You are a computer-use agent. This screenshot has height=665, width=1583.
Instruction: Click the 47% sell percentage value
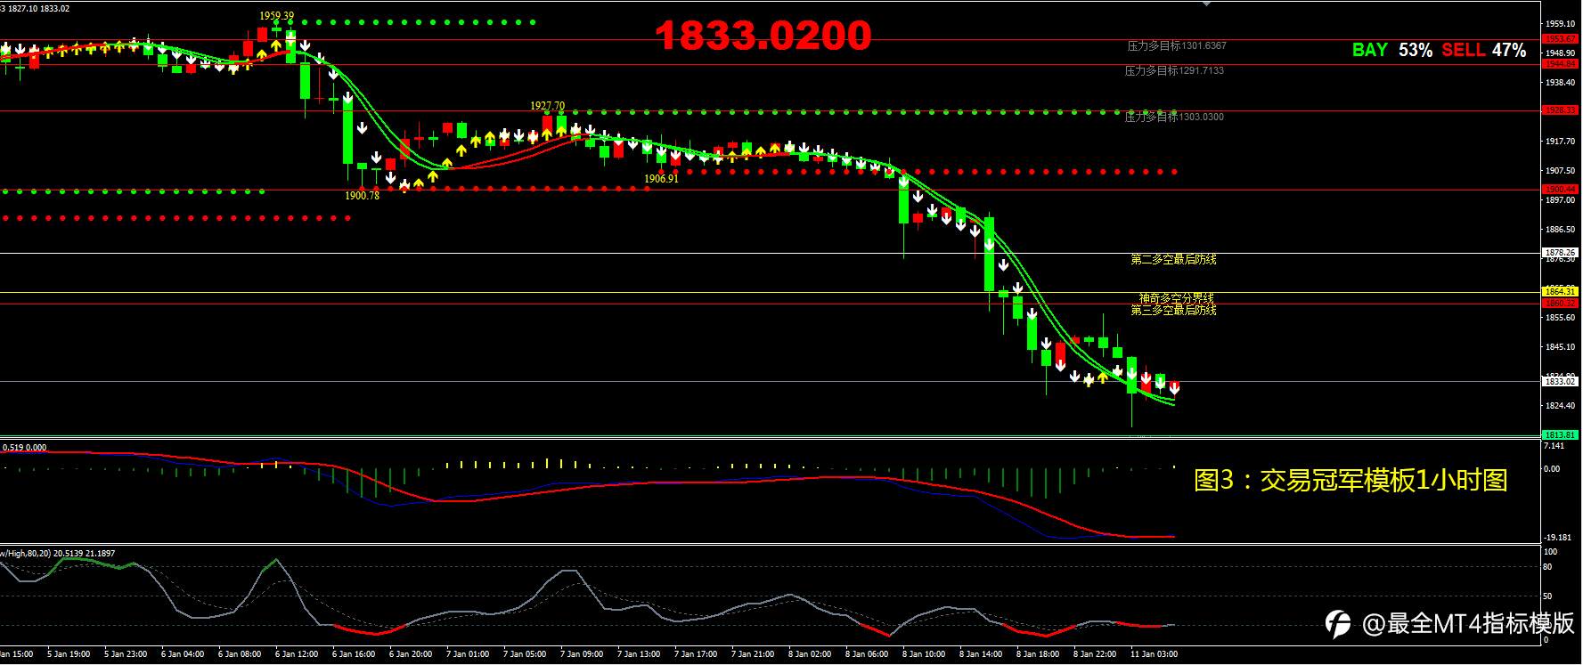click(x=1509, y=50)
